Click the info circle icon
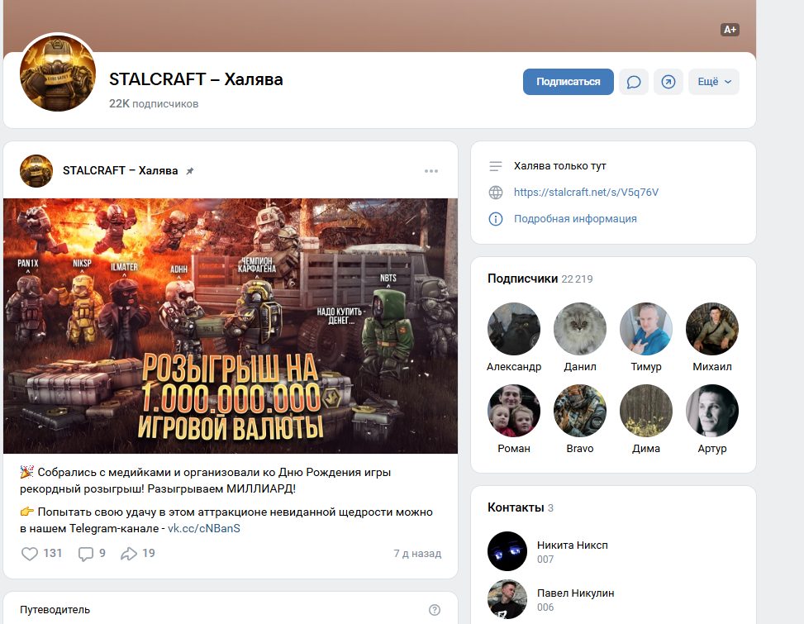The image size is (804, 624). [x=495, y=219]
